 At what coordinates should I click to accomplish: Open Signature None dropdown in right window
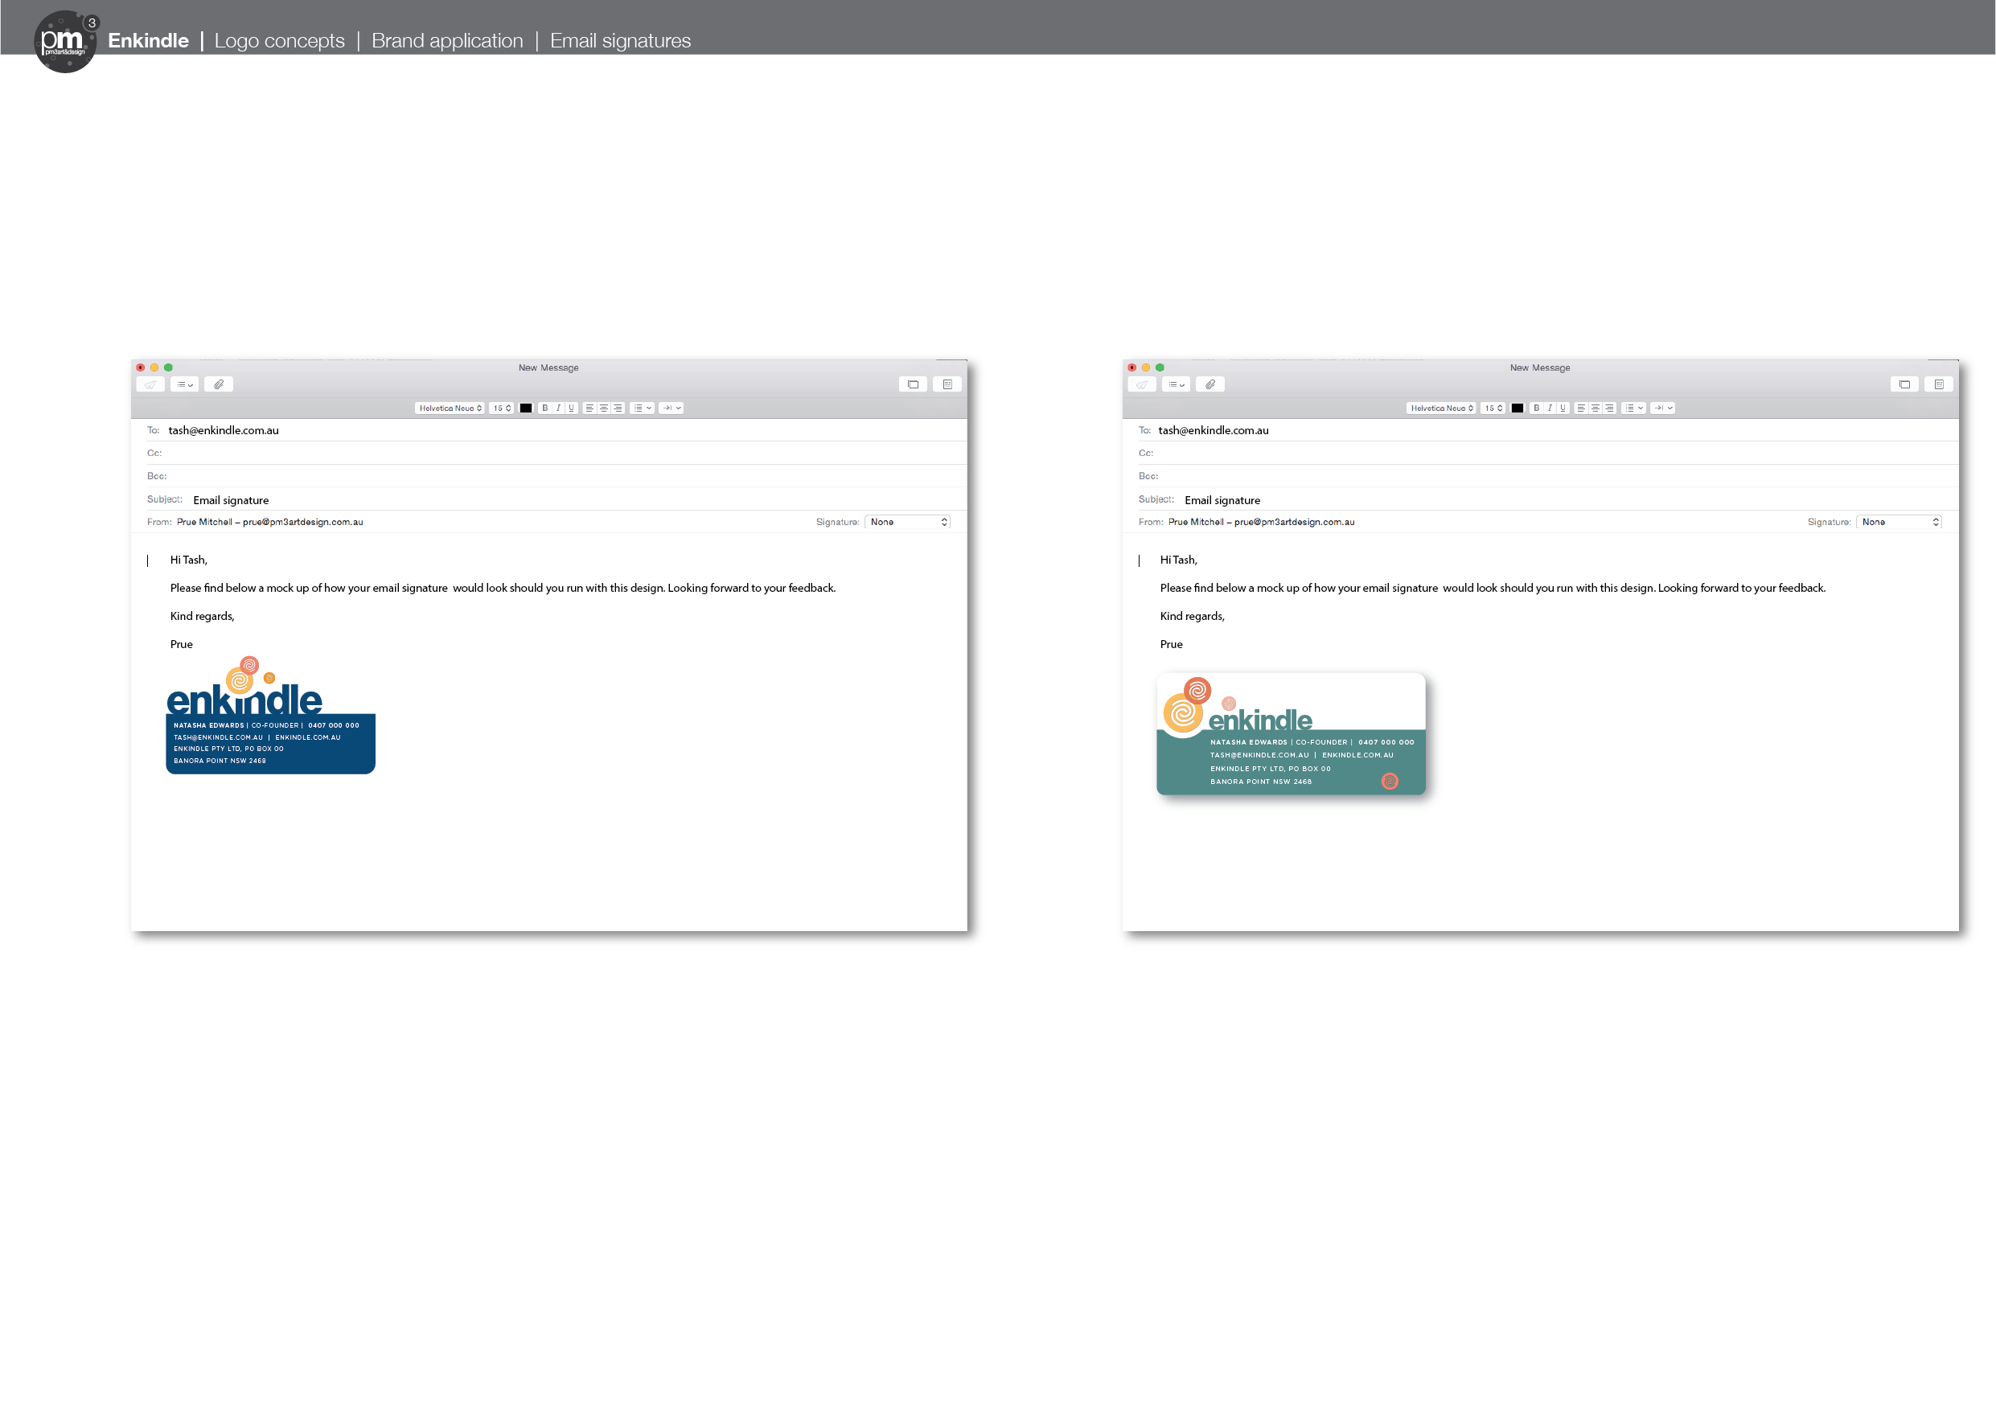(1899, 522)
